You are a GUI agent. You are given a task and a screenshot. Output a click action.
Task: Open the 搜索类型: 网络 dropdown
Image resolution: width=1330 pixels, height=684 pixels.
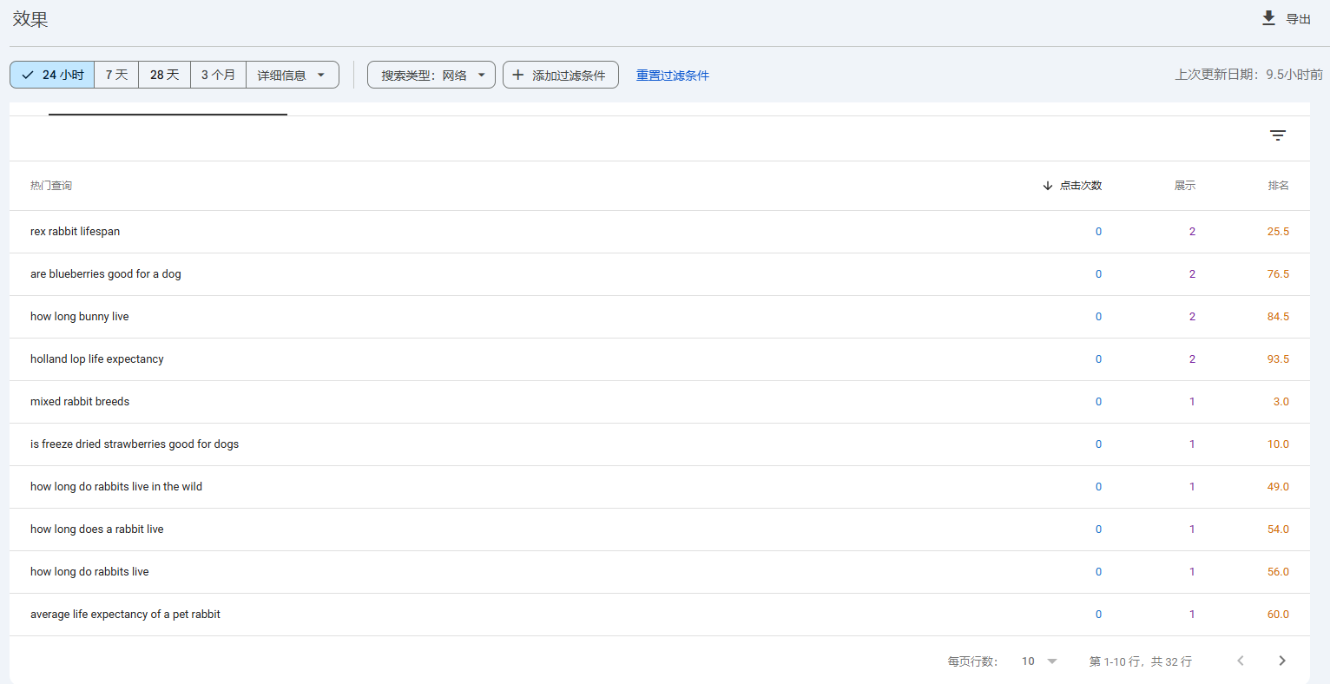click(x=431, y=75)
